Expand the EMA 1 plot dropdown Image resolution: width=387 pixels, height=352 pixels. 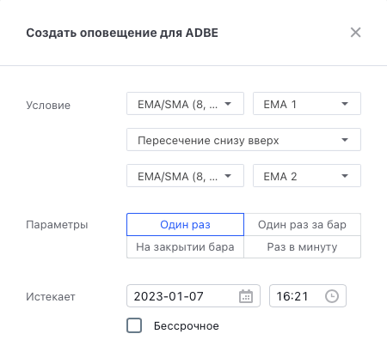tap(307, 104)
